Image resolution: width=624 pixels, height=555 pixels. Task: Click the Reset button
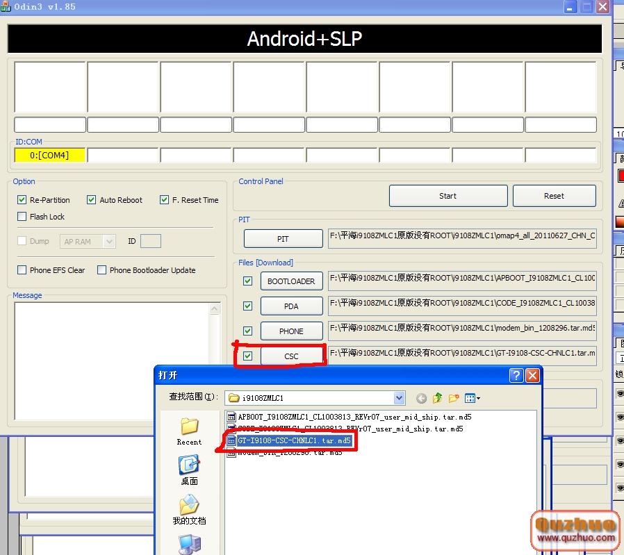(x=554, y=196)
